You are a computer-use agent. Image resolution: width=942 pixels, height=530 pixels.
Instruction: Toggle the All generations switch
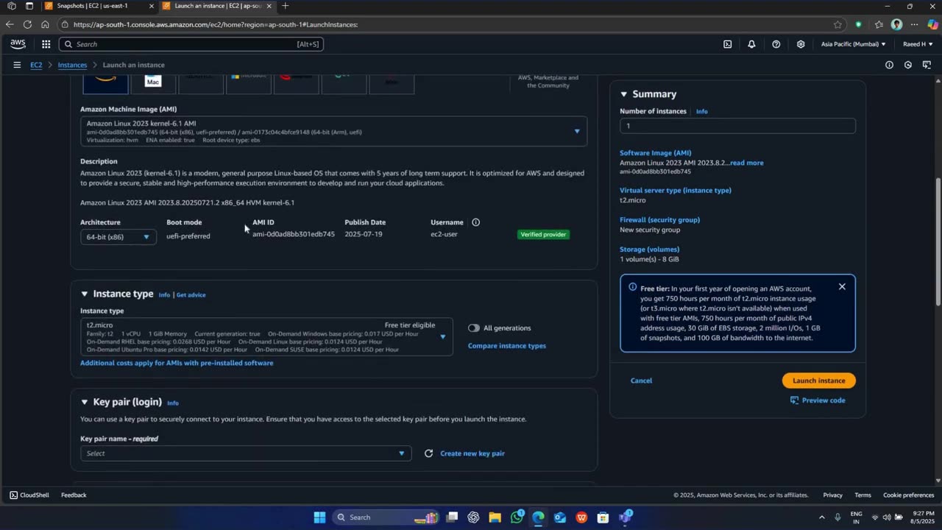click(x=473, y=328)
